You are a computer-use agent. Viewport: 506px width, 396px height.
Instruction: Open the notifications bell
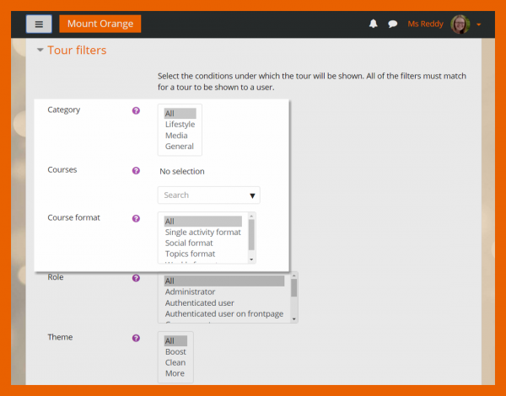point(374,24)
